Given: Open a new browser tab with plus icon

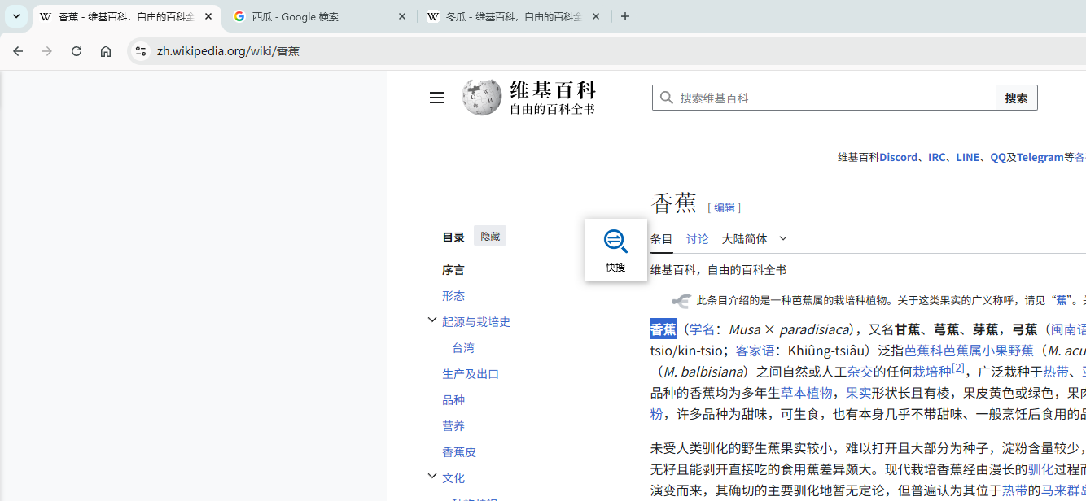Looking at the screenshot, I should coord(625,16).
